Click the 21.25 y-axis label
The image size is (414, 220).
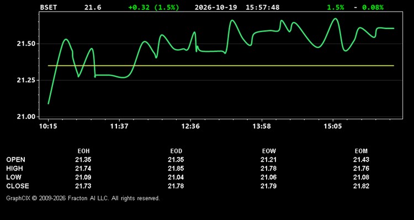pyautogui.click(x=26, y=80)
